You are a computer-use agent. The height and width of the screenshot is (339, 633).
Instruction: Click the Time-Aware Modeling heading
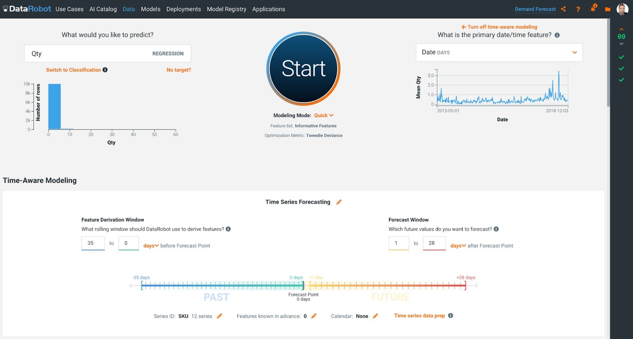(x=40, y=180)
